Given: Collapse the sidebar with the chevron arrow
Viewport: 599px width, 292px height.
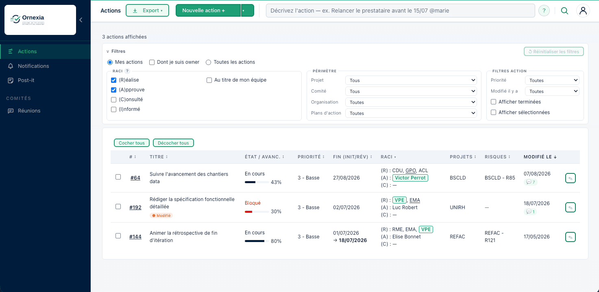Looking at the screenshot, I should tap(81, 20).
